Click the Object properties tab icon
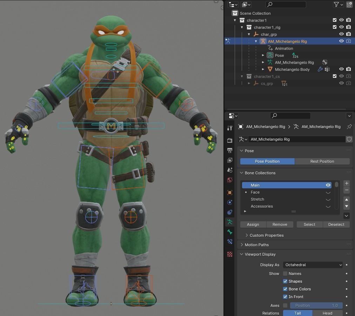Image resolution: width=355 pixels, height=316 pixels. 229,193
